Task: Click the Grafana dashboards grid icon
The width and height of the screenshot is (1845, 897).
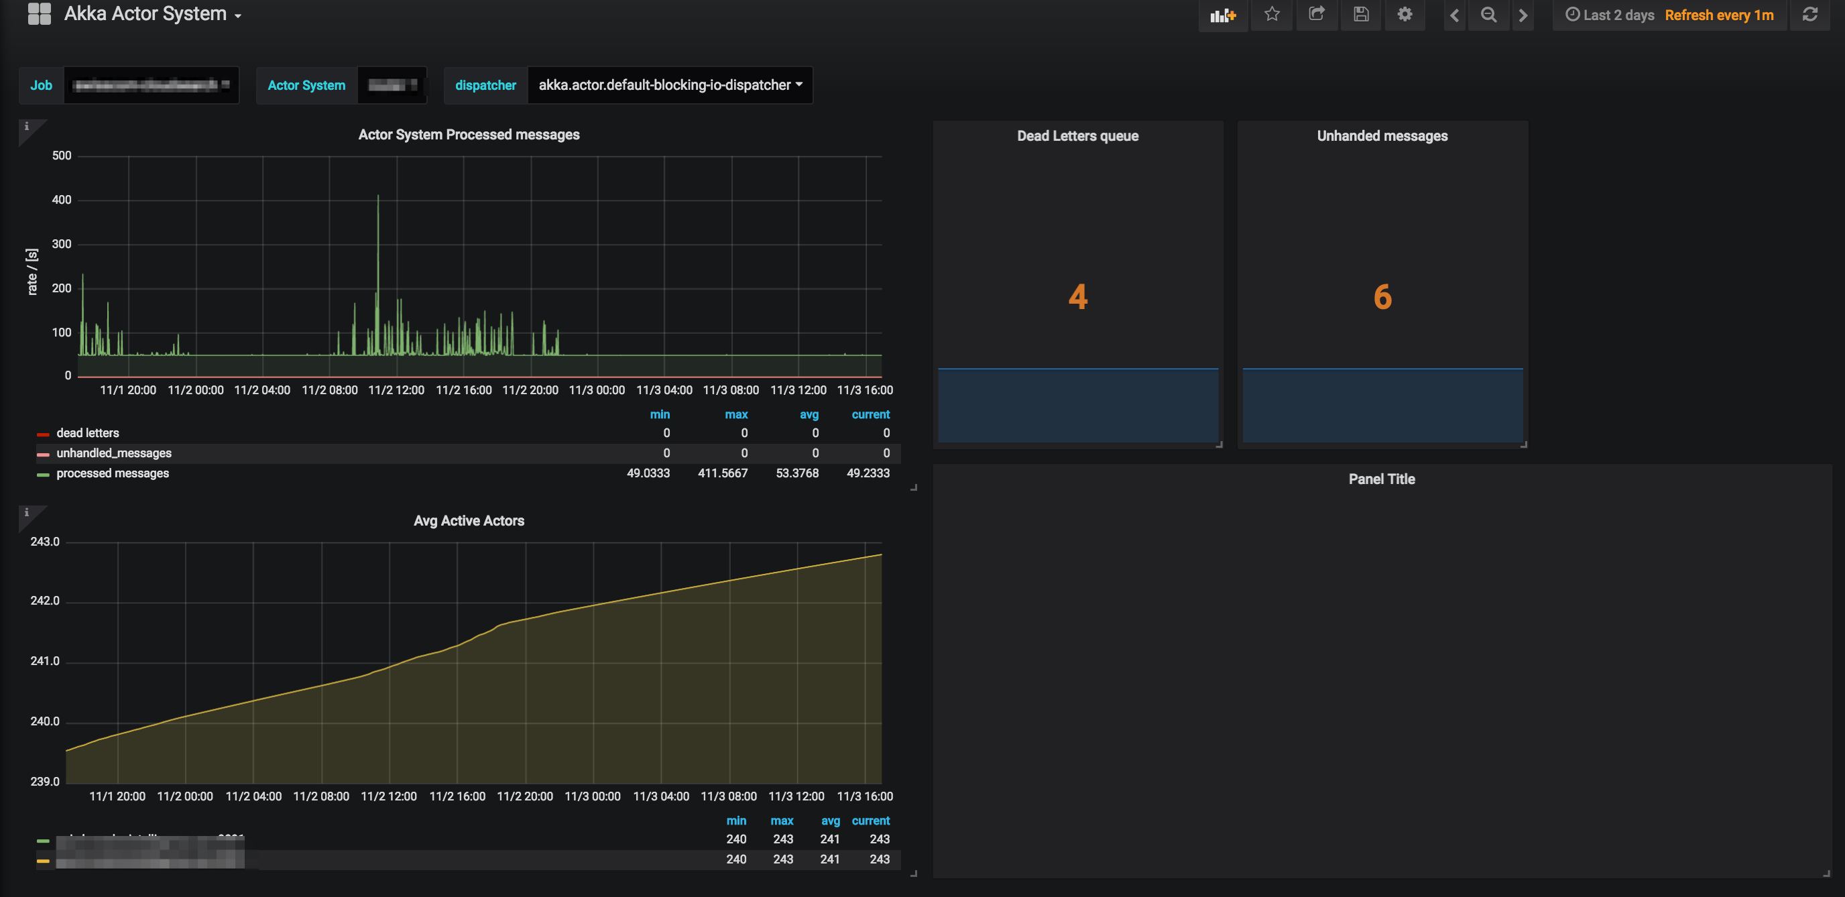Action: pos(40,13)
